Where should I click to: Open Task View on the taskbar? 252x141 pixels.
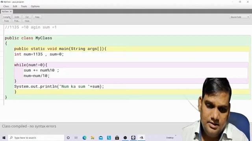pyautogui.click(x=76, y=137)
